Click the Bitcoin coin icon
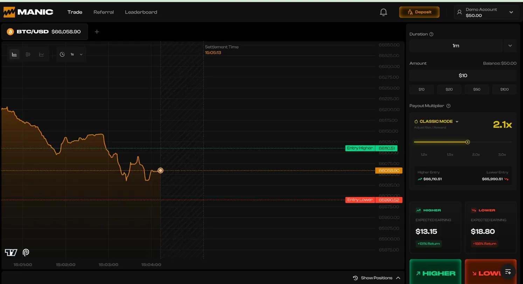Viewport: 523px width, 284px height. point(10,32)
